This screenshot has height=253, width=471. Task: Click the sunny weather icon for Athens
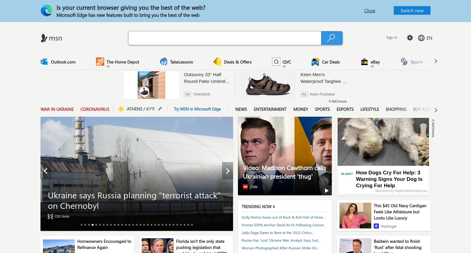(121, 109)
